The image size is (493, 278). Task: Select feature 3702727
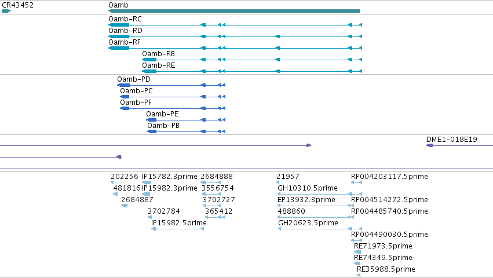point(219,200)
